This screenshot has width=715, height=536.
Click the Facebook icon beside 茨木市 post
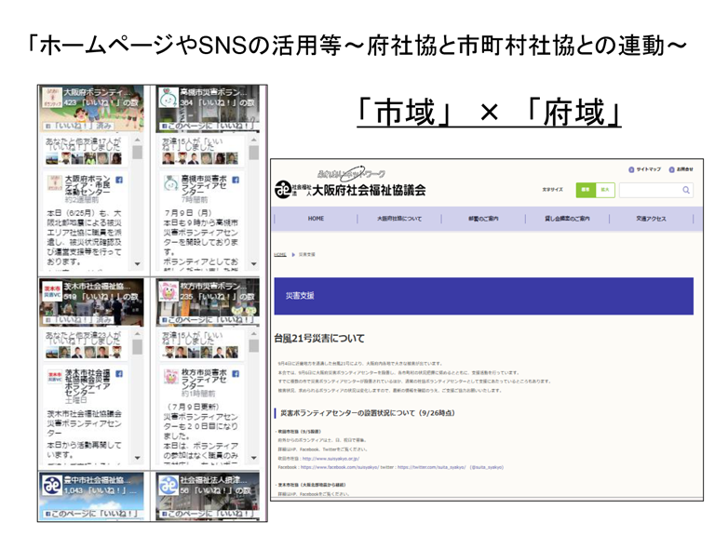click(x=119, y=374)
